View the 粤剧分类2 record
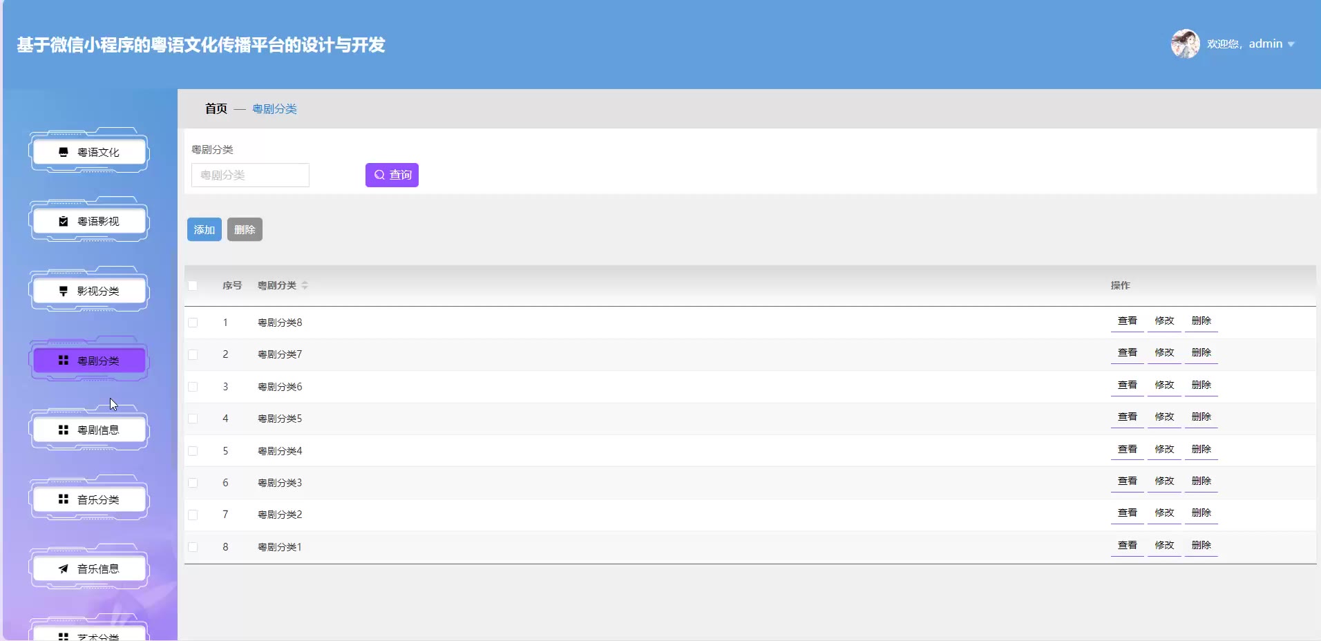Viewport: 1321px width, 641px height. (1128, 513)
